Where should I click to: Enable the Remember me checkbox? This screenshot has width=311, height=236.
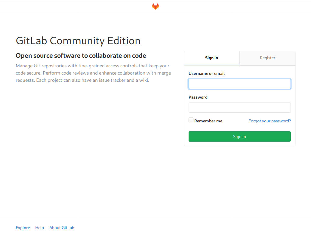tap(191, 120)
